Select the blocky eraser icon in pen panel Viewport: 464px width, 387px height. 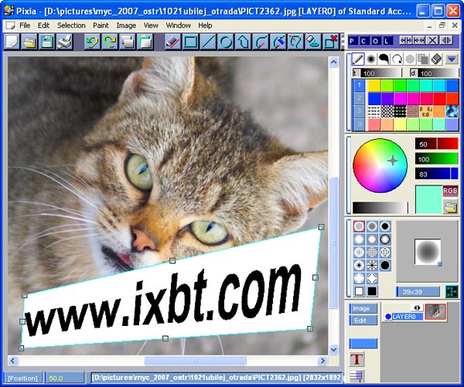pos(436,59)
